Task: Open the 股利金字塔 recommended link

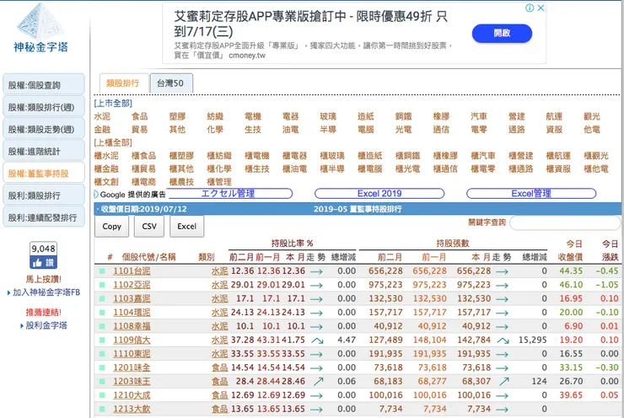Action: pyautogui.click(x=46, y=325)
